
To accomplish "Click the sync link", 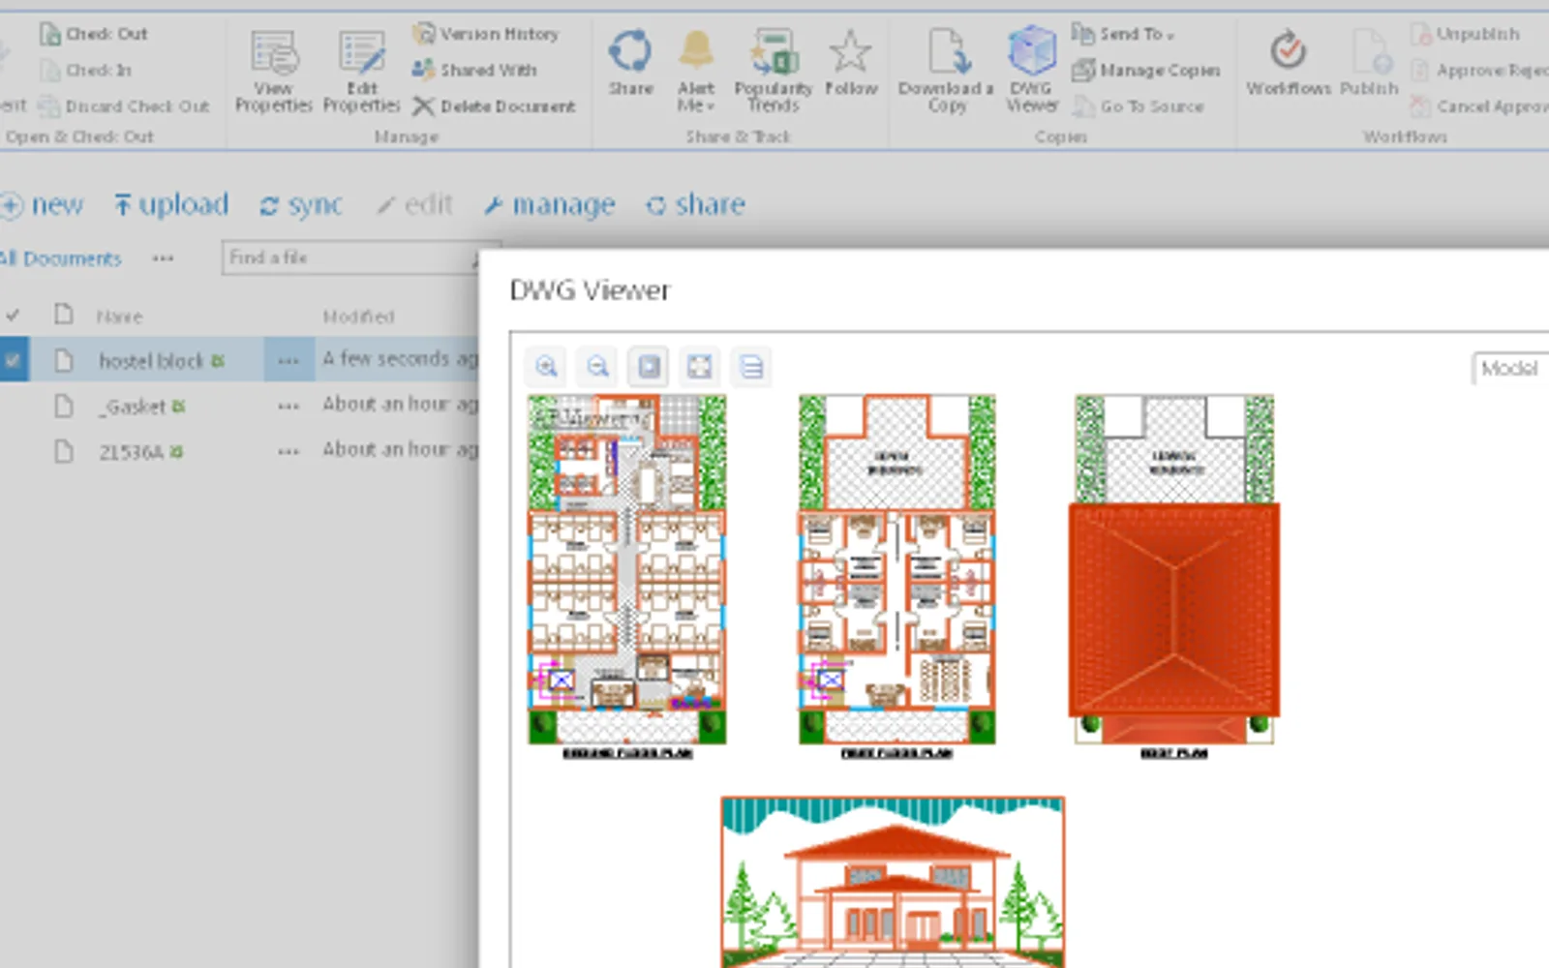I will (x=301, y=204).
